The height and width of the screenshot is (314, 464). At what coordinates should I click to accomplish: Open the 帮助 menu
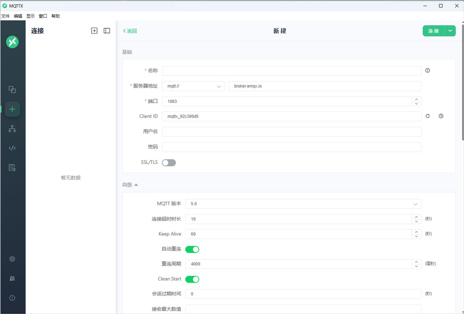55,16
